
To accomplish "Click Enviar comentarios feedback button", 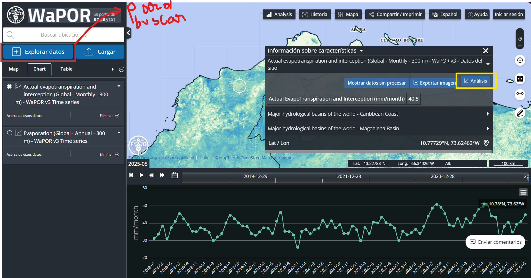I will click(496, 242).
